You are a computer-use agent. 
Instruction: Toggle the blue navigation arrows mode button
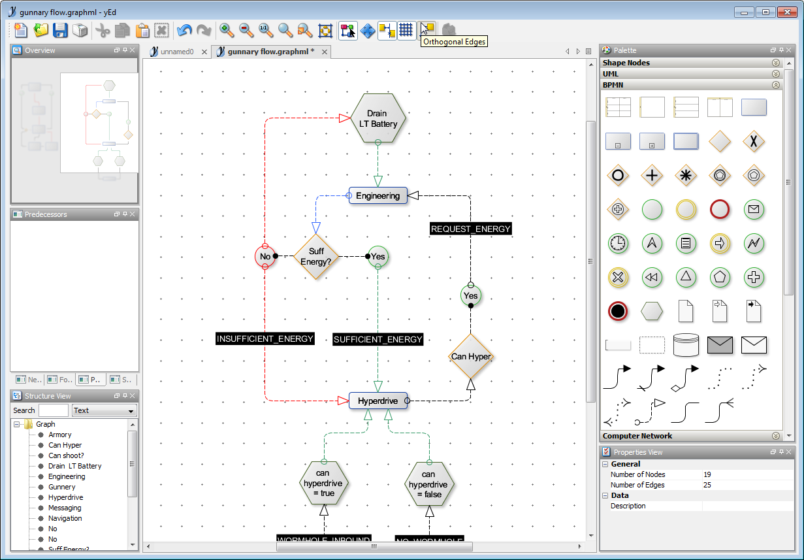pos(368,30)
